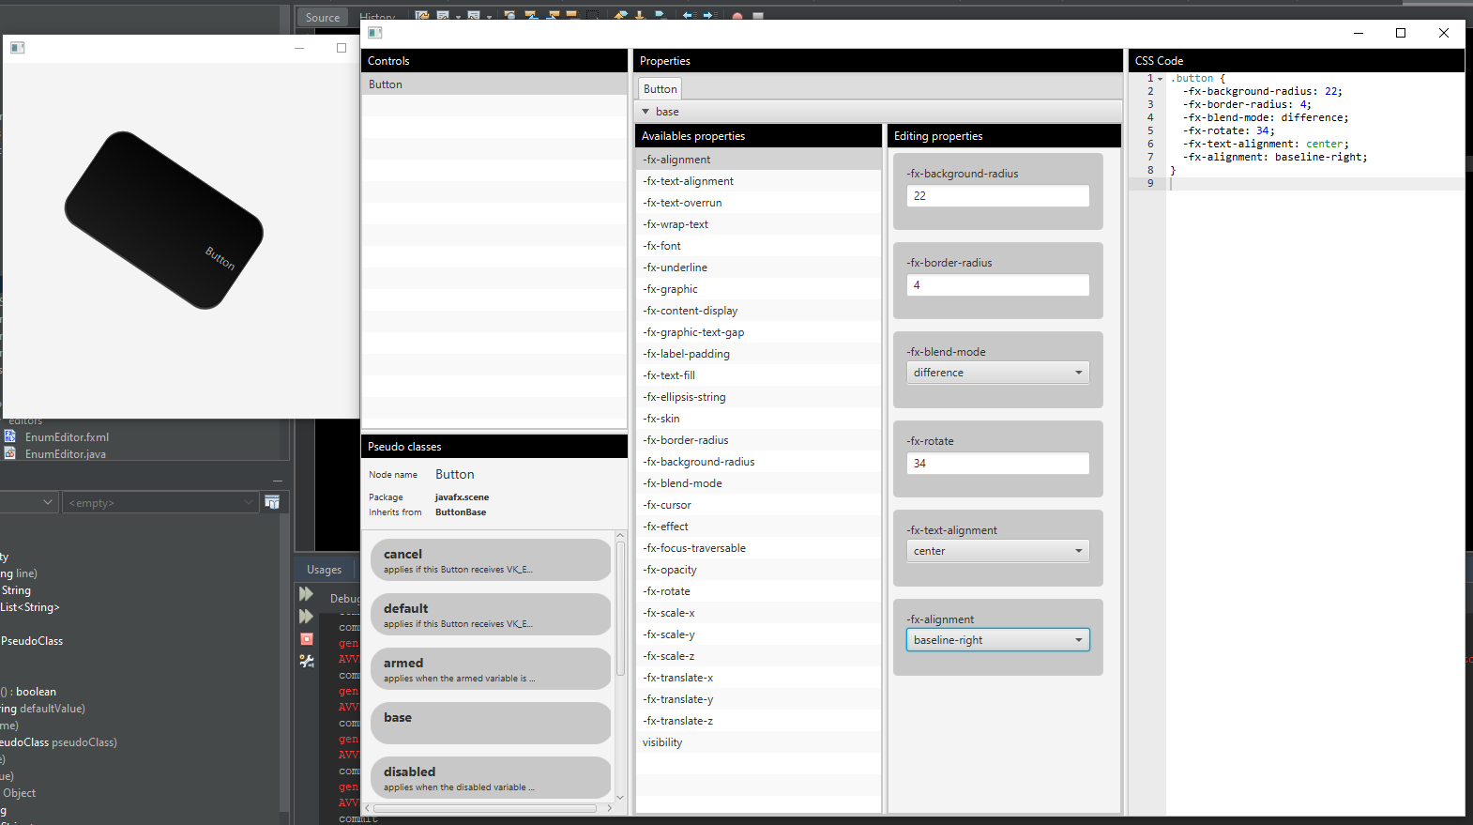Click the pseudo class list scroll-right arrow
Viewport: 1473px width, 825px height.
pos(610,808)
